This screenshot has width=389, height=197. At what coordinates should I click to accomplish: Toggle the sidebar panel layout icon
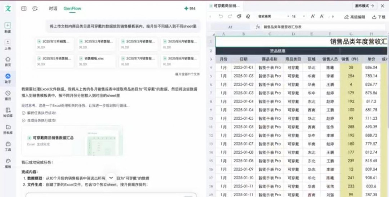[24, 8]
